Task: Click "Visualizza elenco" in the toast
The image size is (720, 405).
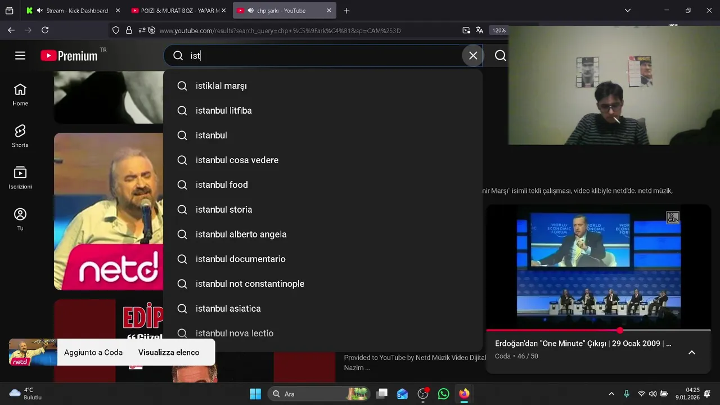Action: point(169,352)
